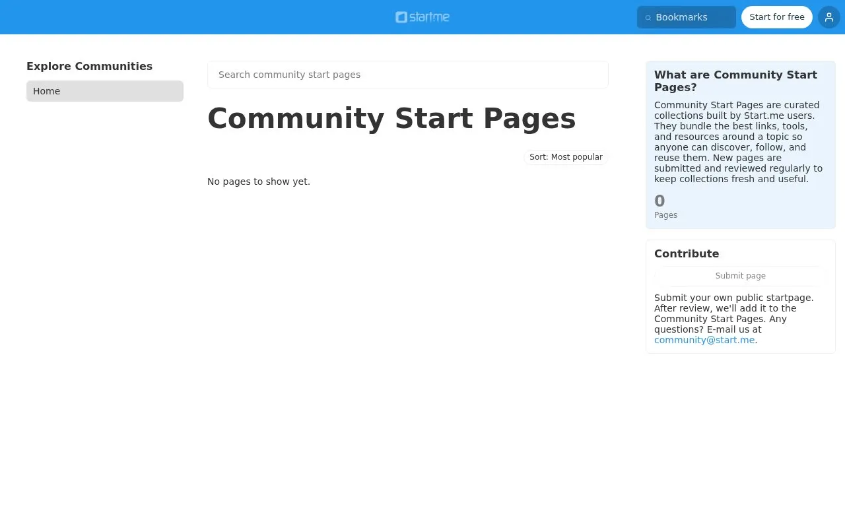Open the Sort: Most popular dropdown
The width and height of the screenshot is (845, 528).
[566, 157]
